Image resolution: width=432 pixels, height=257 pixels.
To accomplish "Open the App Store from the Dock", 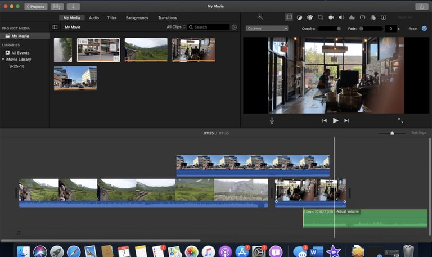I will 242,251.
